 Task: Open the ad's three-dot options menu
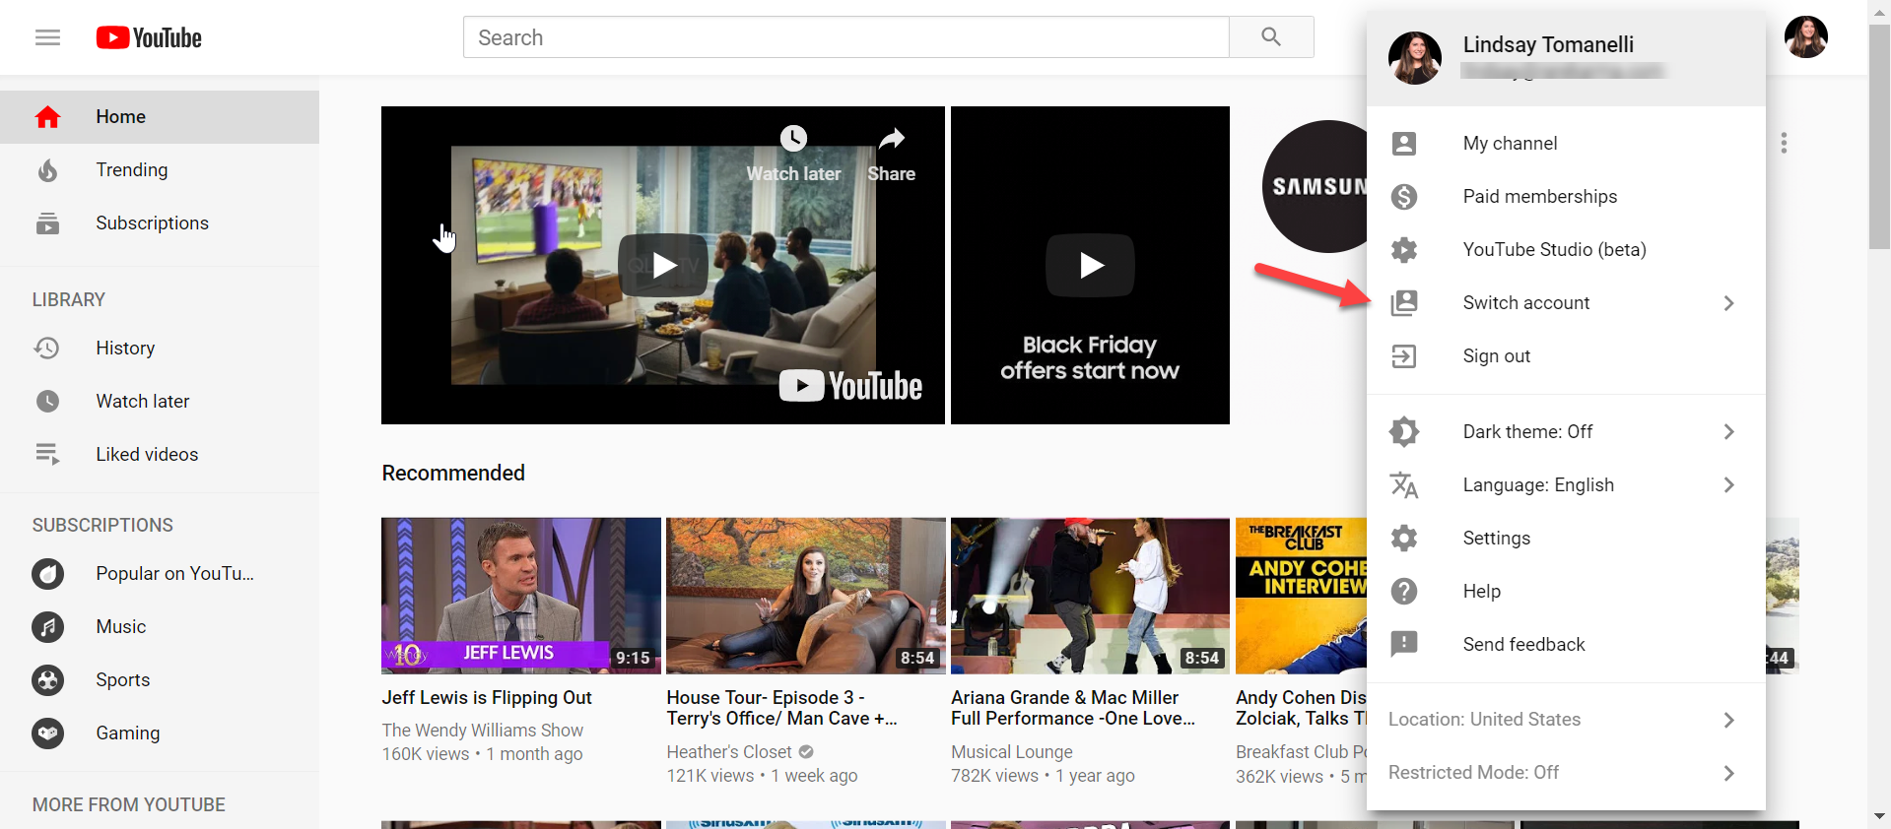point(1784,143)
